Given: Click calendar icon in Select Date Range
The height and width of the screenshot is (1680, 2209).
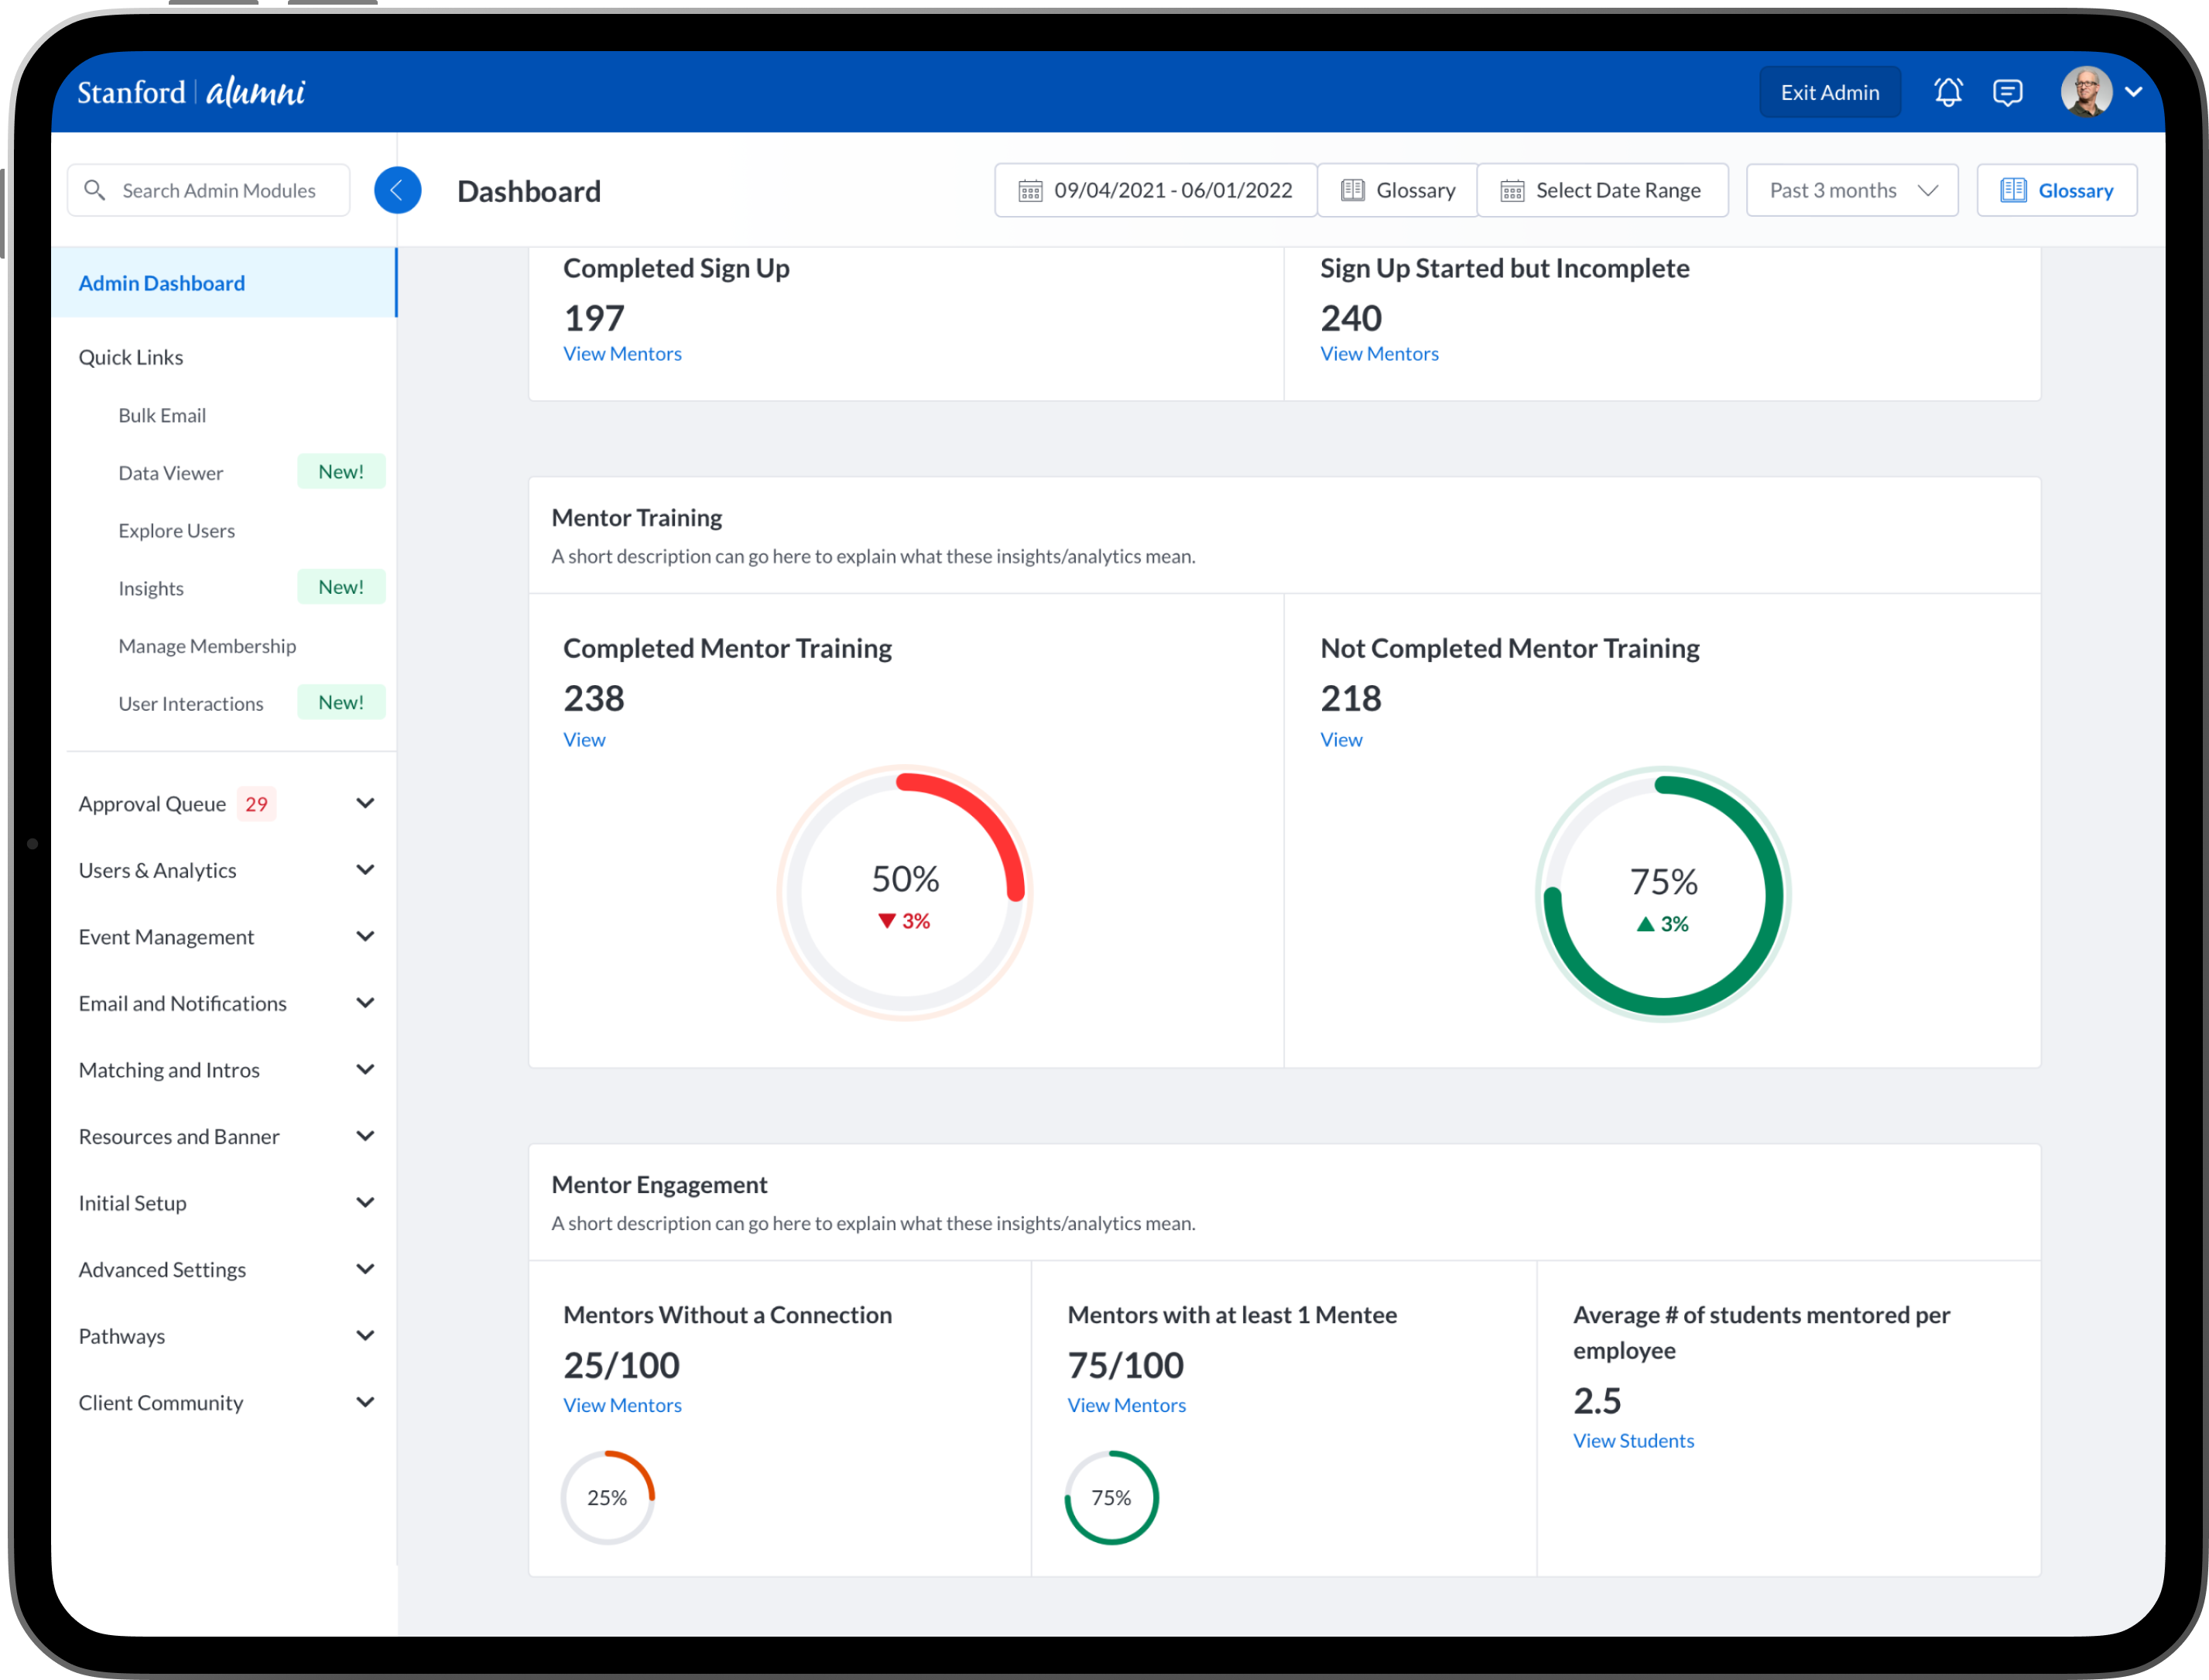Looking at the screenshot, I should [1512, 190].
